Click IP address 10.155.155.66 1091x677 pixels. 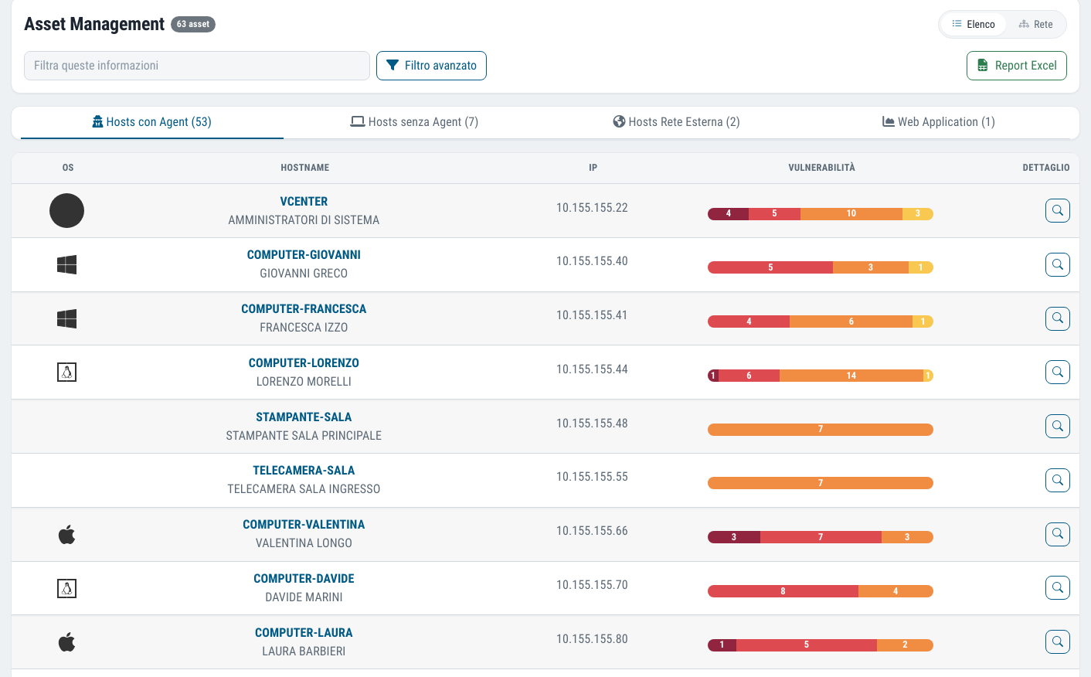click(592, 531)
